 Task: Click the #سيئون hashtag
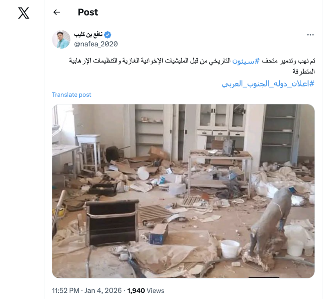point(246,61)
